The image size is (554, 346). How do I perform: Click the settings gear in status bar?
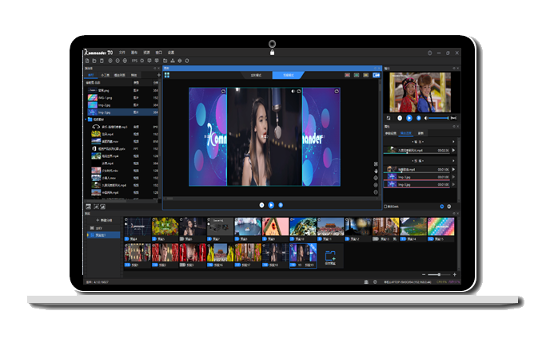point(376,281)
